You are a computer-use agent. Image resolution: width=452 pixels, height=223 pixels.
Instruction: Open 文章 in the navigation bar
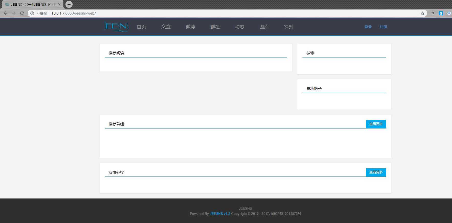(x=166, y=27)
